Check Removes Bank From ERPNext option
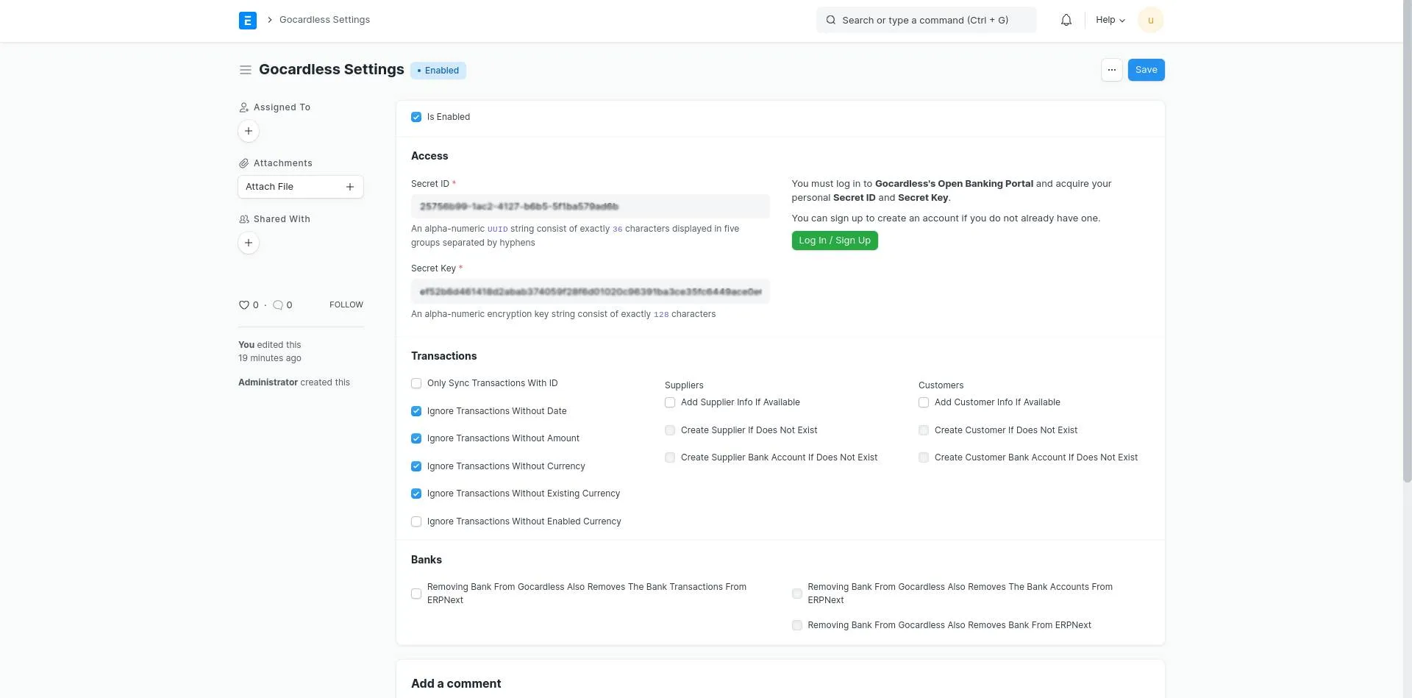The image size is (1412, 698). 797,625
